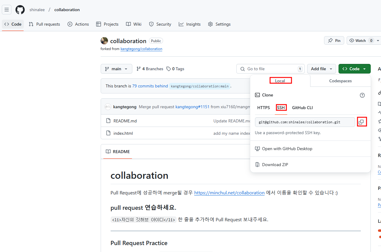Click the README.md file icon
381x252 pixels.
109,121
